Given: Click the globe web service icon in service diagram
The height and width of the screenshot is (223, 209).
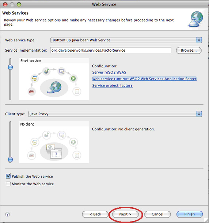Looking at the screenshot, I should [54, 87].
